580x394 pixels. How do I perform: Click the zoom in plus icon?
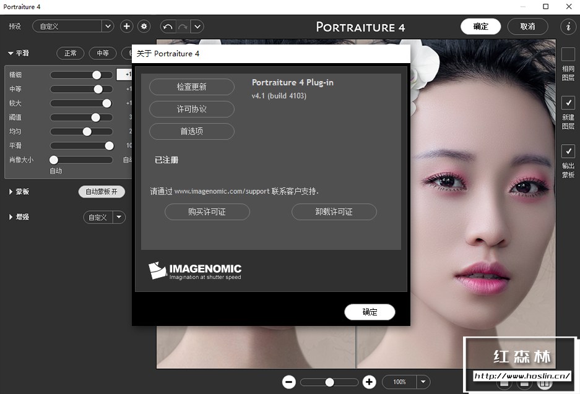click(369, 382)
